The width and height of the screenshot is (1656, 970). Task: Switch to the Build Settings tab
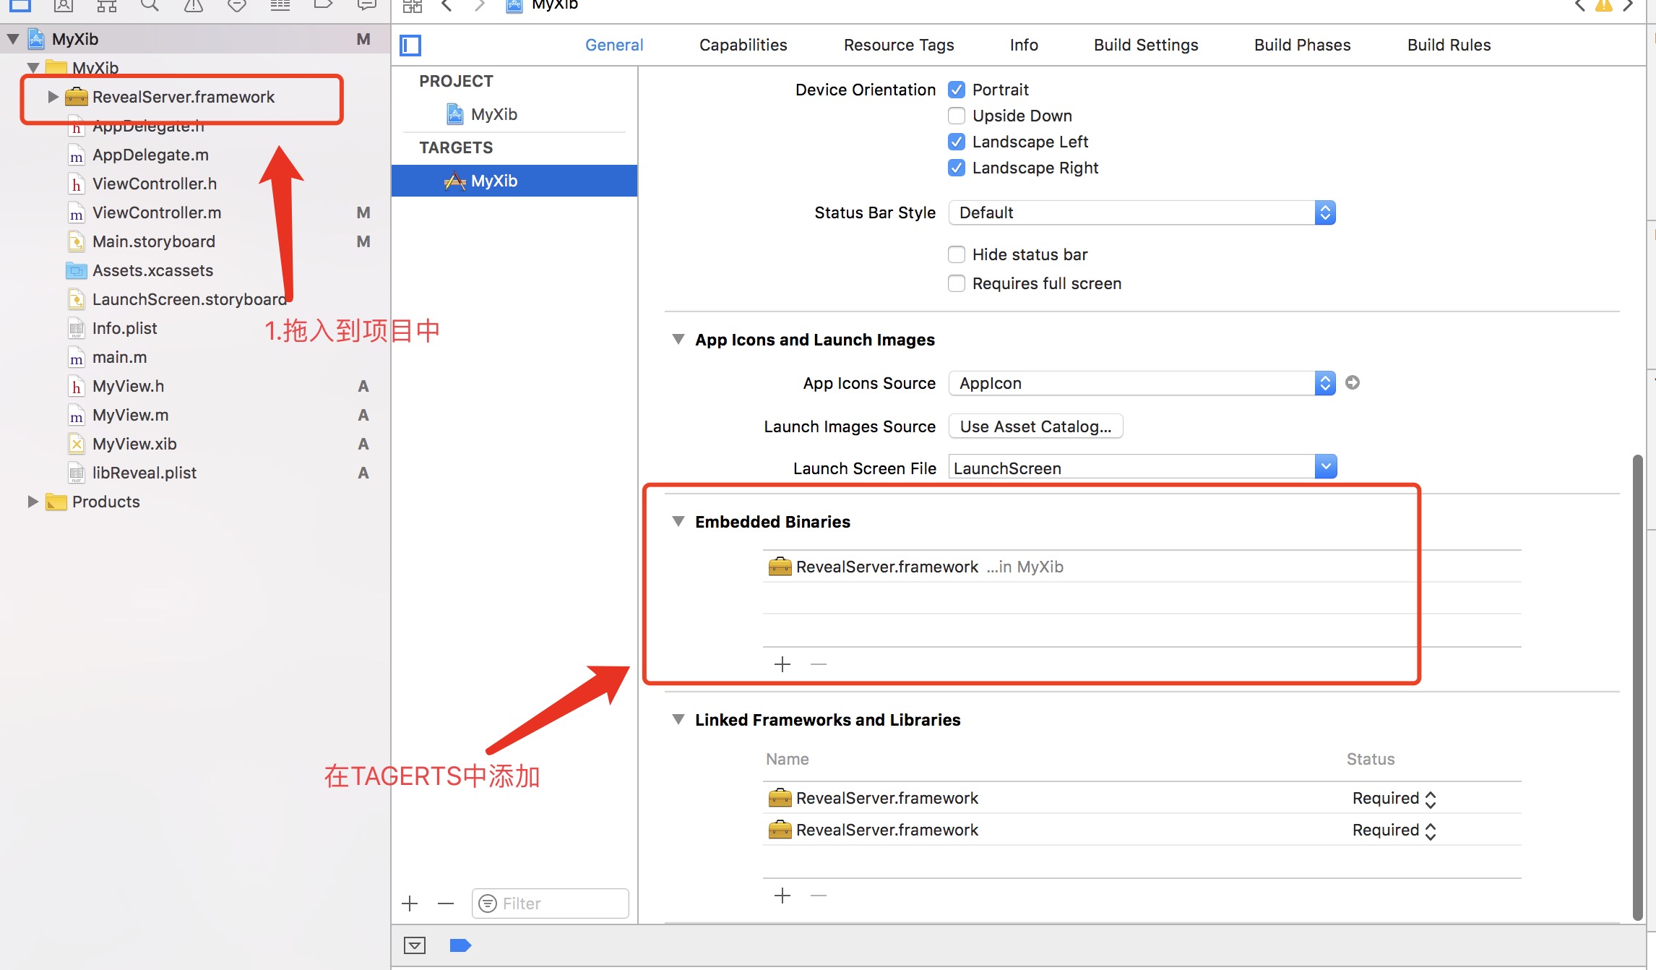pyautogui.click(x=1146, y=45)
